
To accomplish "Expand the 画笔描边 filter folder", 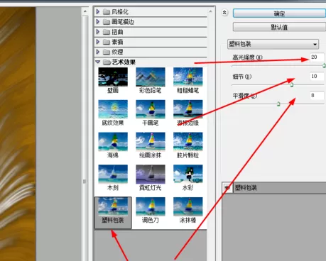I will point(98,22).
